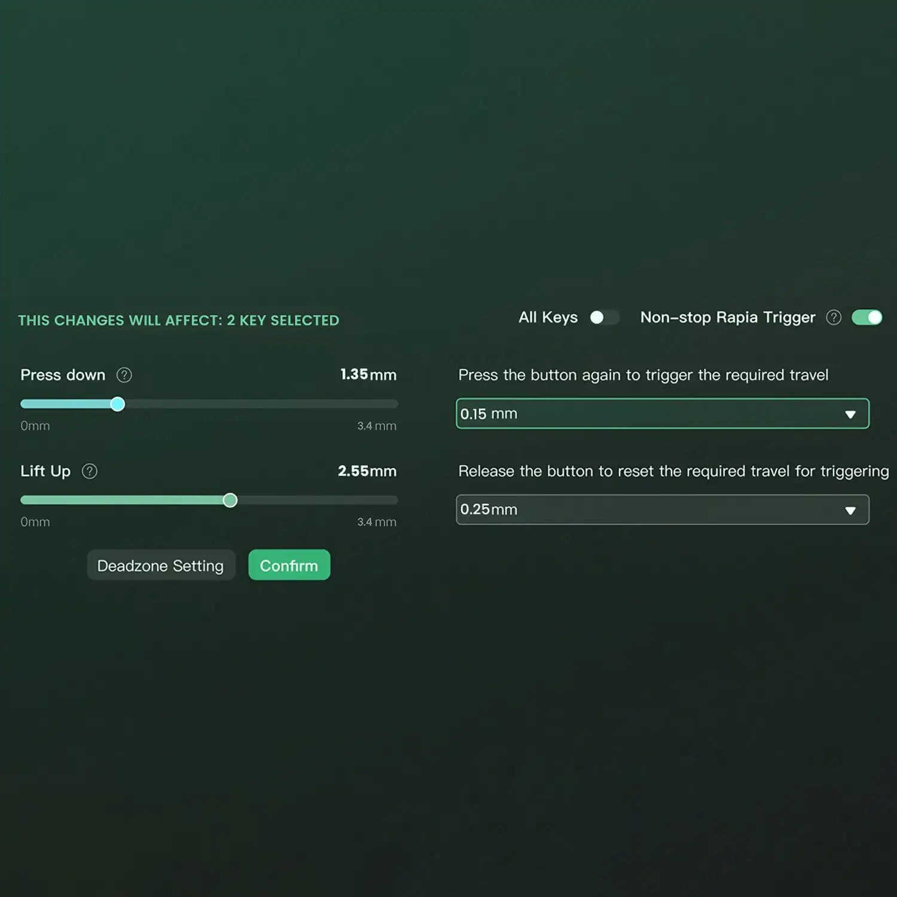897x897 pixels.
Task: Click the arrow on the 0.15 mm dropdown
Action: click(x=850, y=414)
